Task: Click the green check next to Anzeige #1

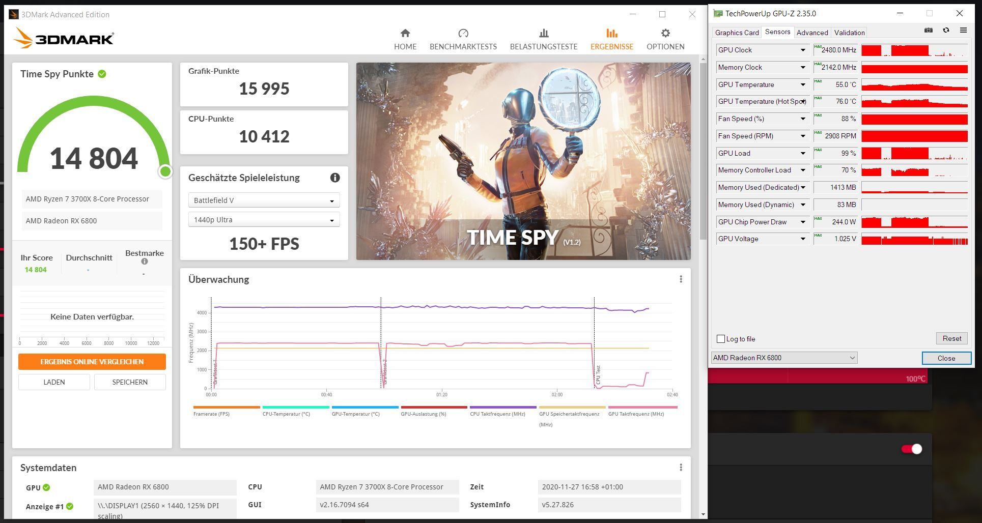Action: click(x=70, y=506)
